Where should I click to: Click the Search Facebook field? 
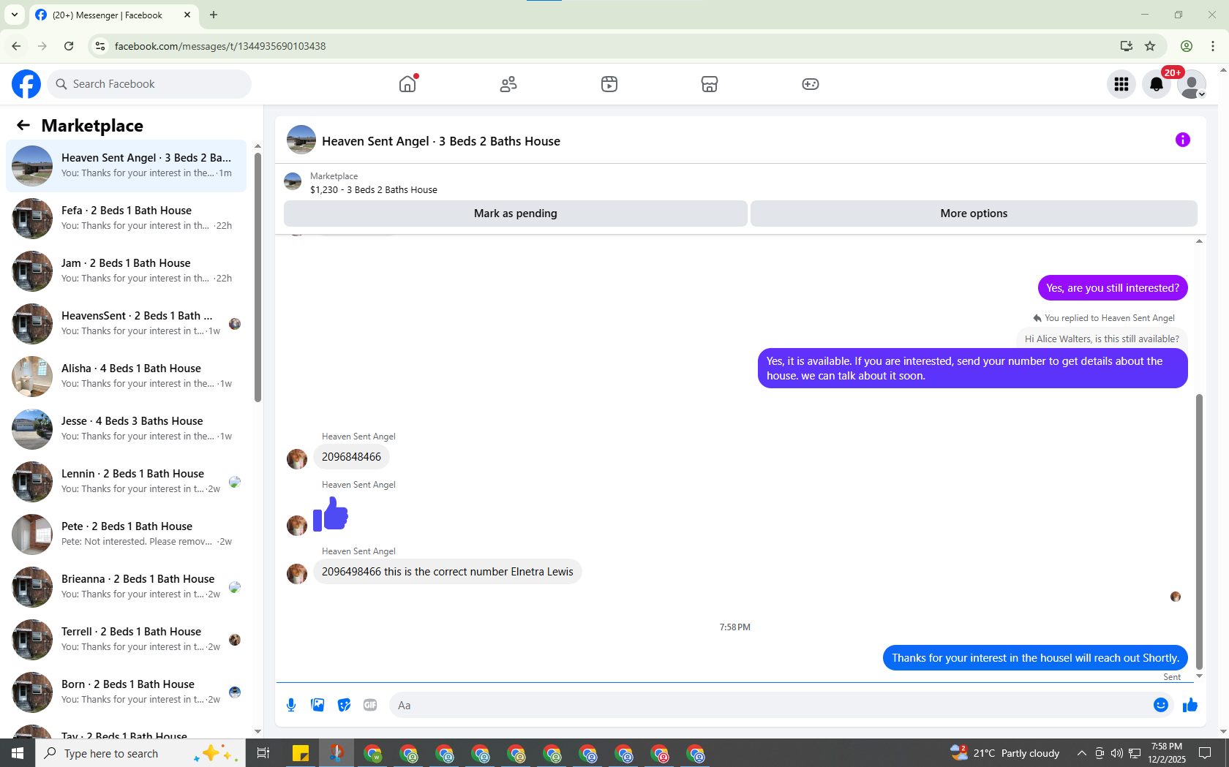pyautogui.click(x=149, y=84)
